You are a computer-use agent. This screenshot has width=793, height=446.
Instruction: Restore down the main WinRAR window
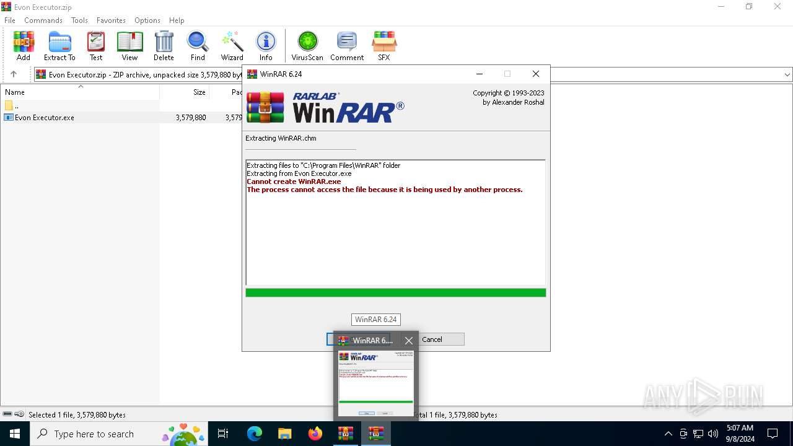point(749,7)
